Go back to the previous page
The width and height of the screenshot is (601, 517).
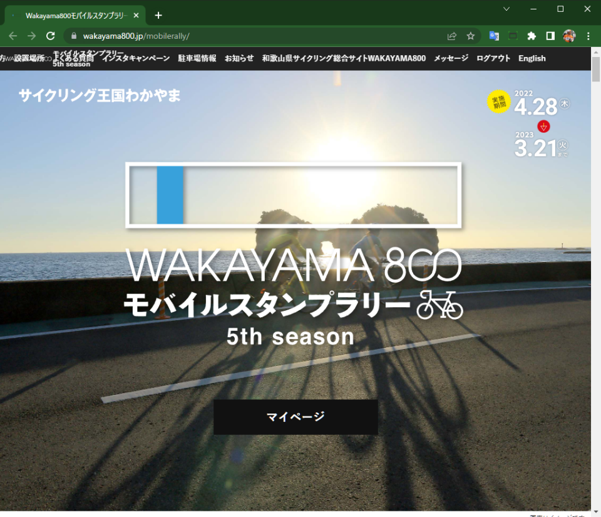(13, 36)
